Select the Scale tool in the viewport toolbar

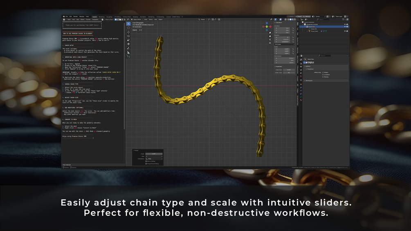point(128,40)
